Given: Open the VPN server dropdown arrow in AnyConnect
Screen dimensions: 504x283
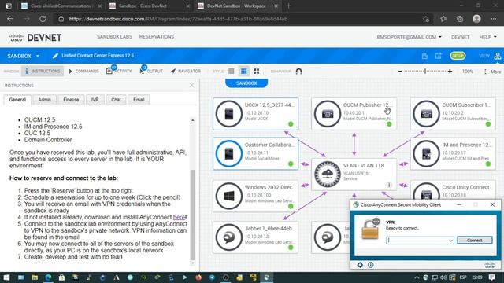Looking at the screenshot, I should [450, 241].
